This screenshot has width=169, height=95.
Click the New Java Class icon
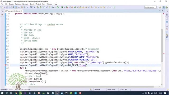pyautogui.click(x=75, y=7)
